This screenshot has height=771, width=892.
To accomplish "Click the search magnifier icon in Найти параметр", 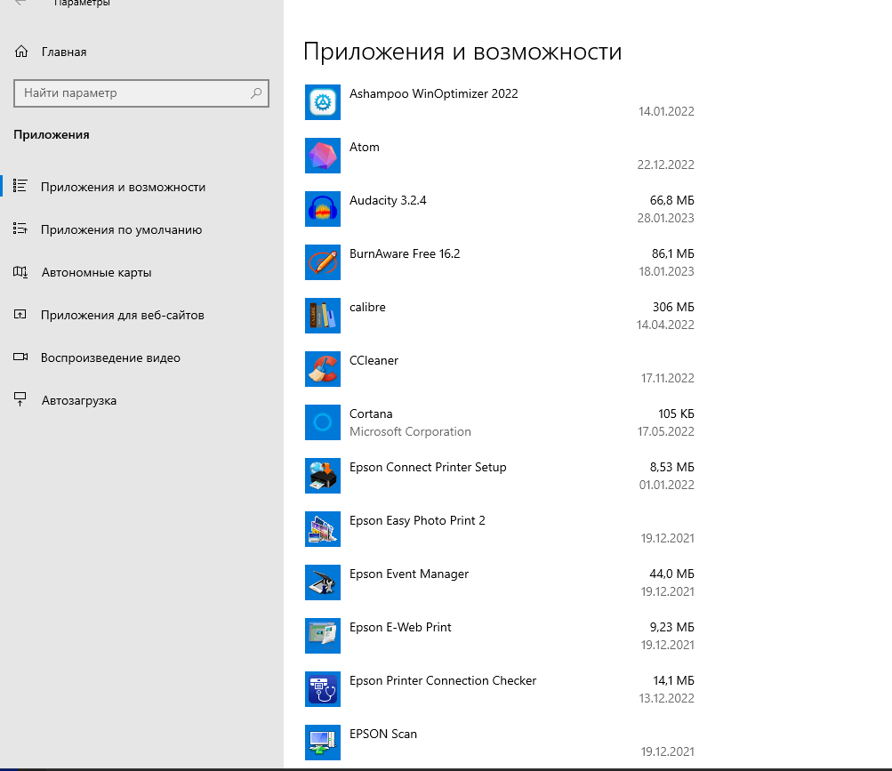I will pyautogui.click(x=256, y=92).
